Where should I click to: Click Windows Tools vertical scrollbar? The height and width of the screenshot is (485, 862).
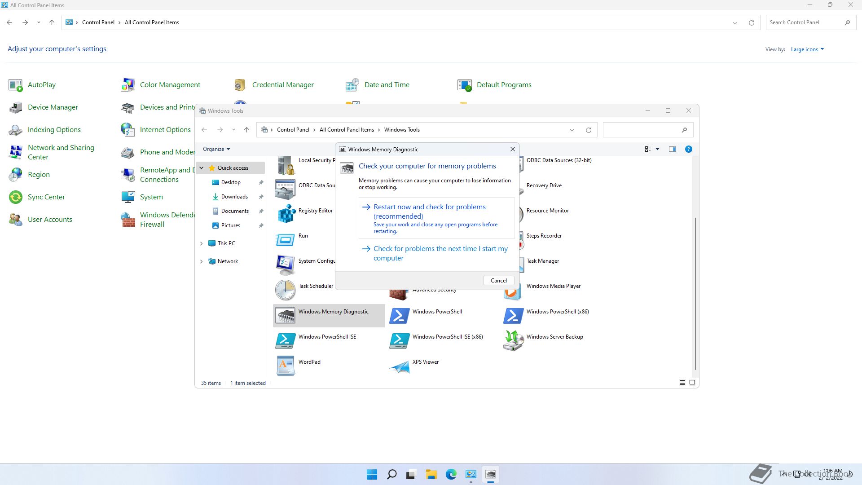(695, 294)
